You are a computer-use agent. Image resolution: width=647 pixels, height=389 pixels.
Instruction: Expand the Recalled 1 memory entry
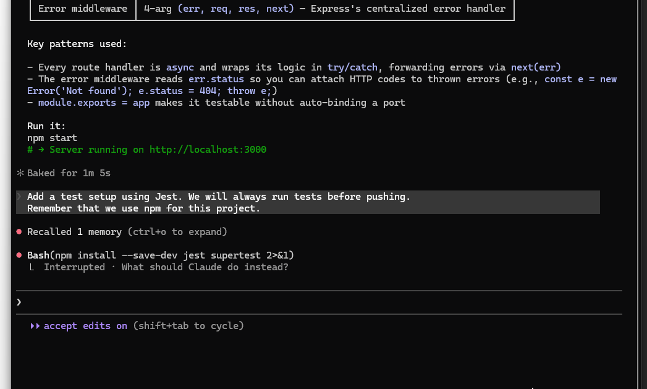click(x=74, y=232)
